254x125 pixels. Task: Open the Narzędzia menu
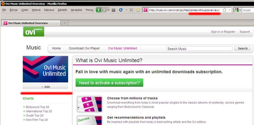pos(76,10)
